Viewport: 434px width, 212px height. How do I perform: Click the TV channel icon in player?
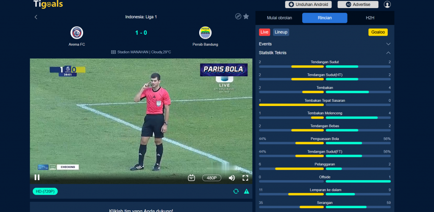[x=192, y=178]
